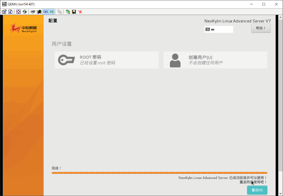This screenshot has height=196, width=283.
Task: Select the us keyboard layout indicator
Action: coord(219,29)
